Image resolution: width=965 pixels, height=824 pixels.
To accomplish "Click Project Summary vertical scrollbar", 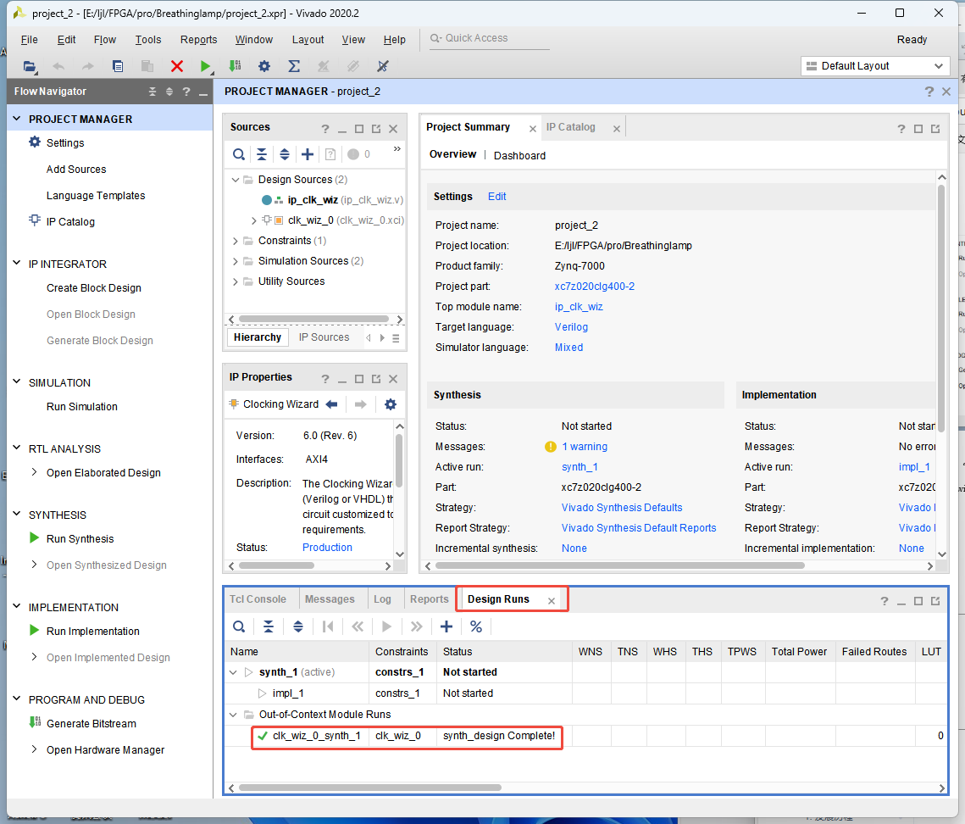I will click(941, 308).
